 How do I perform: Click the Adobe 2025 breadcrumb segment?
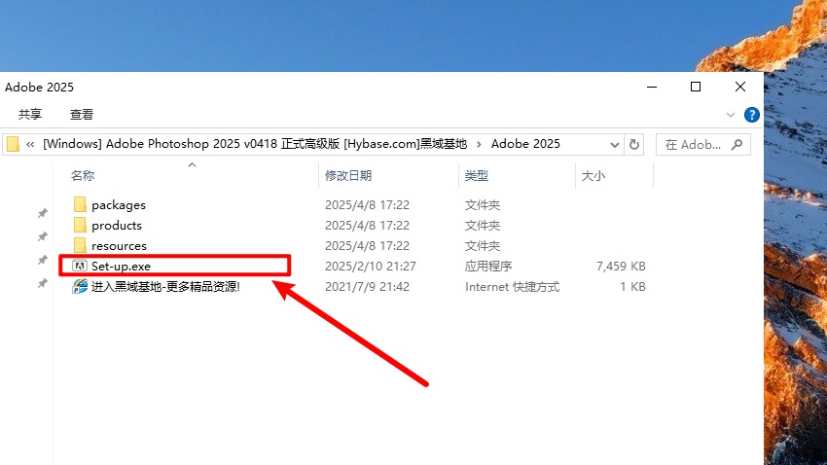[525, 144]
